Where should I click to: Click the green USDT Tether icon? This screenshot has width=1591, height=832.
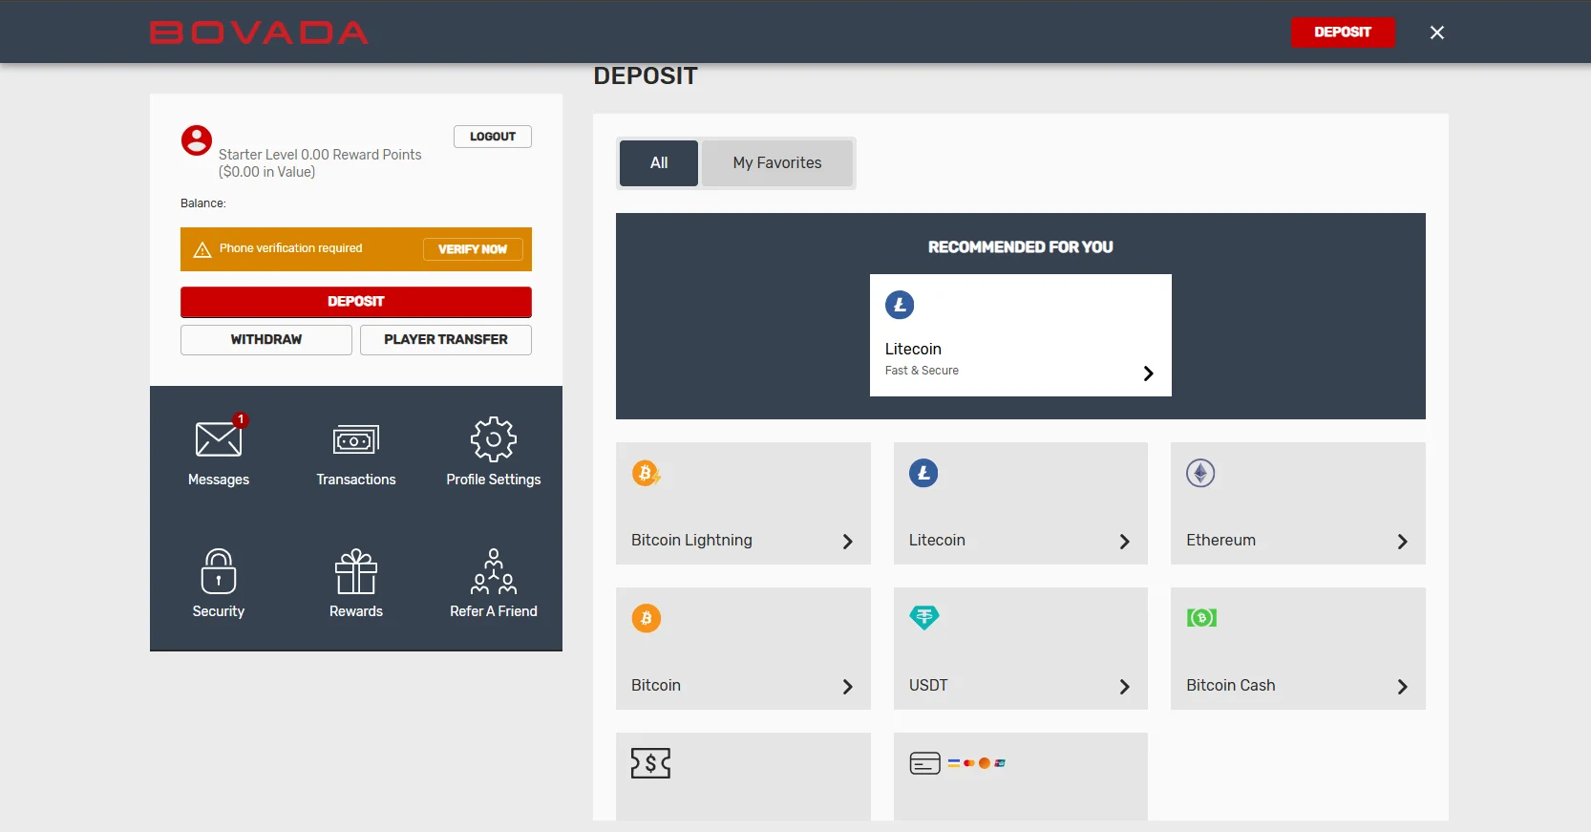[x=924, y=618]
